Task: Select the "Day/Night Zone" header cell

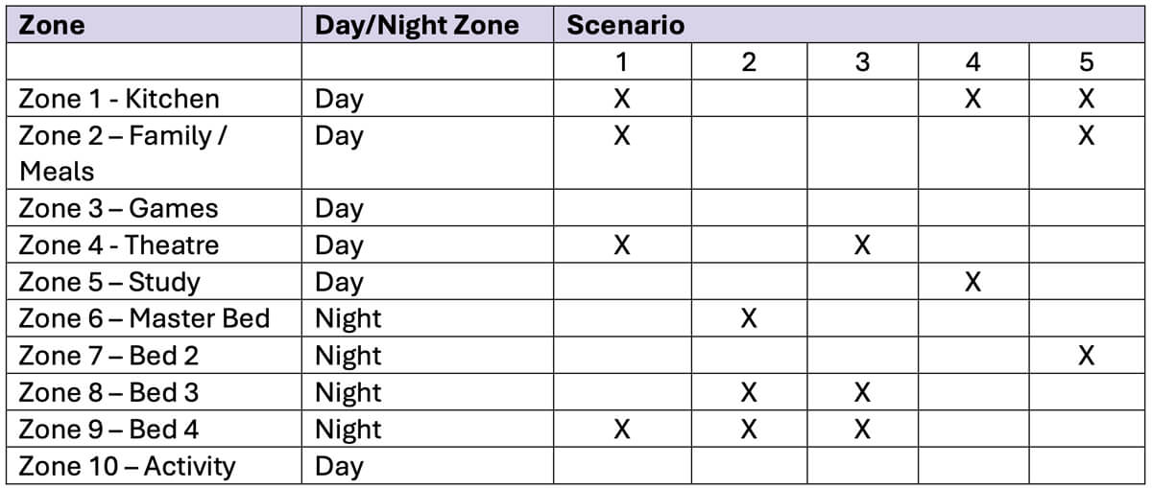Action: coord(417,25)
